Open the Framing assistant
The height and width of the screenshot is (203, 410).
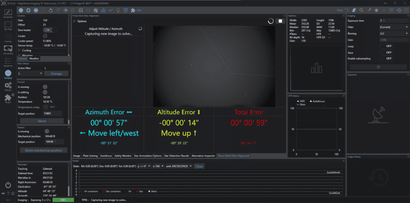8,37
